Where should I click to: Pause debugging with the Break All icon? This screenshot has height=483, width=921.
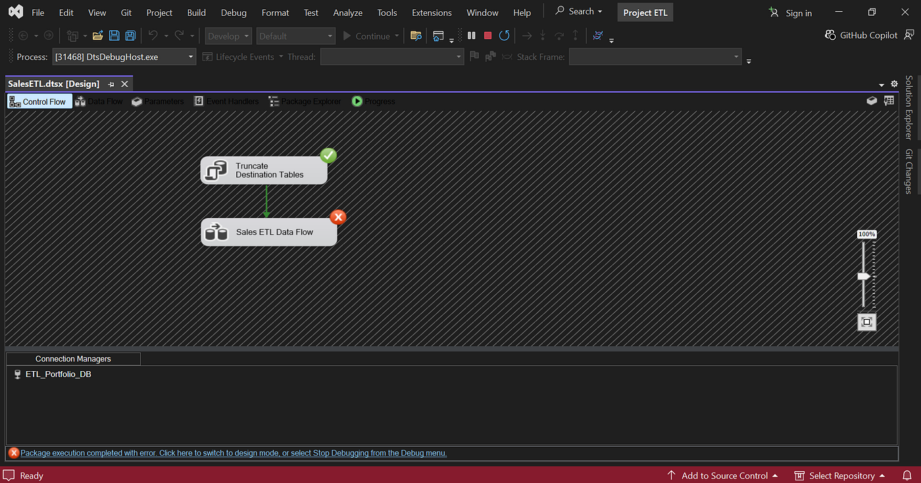(x=472, y=36)
